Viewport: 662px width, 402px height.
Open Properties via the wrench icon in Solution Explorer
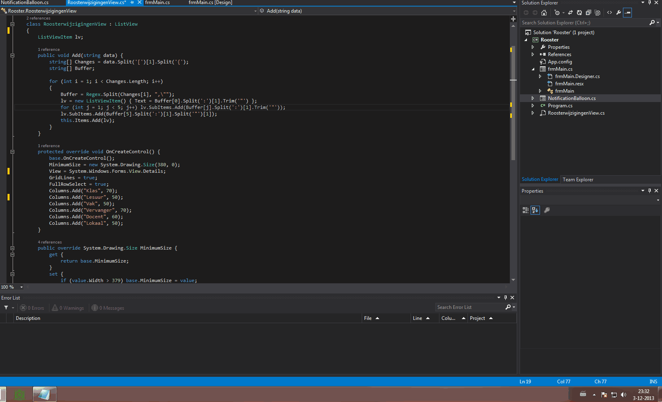618,13
